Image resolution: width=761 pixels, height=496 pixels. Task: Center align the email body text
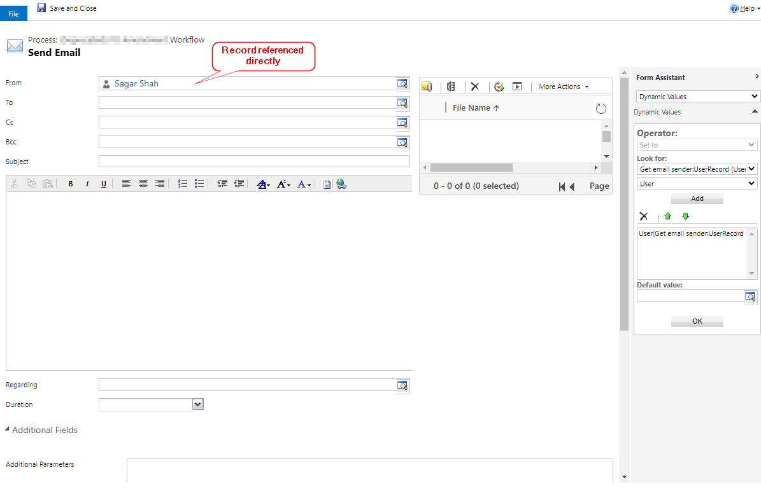[143, 184]
